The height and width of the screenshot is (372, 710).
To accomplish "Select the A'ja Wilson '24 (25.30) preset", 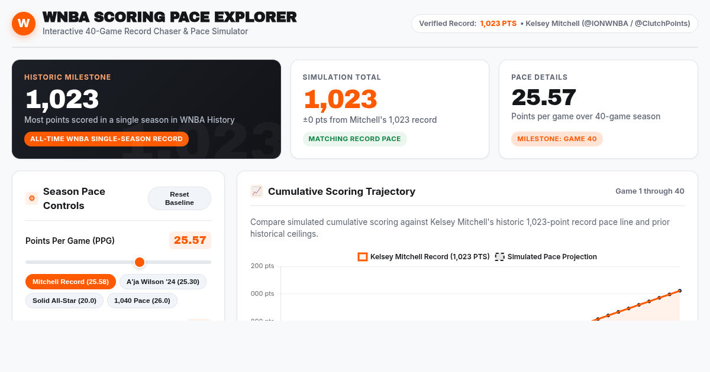I will pyautogui.click(x=163, y=282).
